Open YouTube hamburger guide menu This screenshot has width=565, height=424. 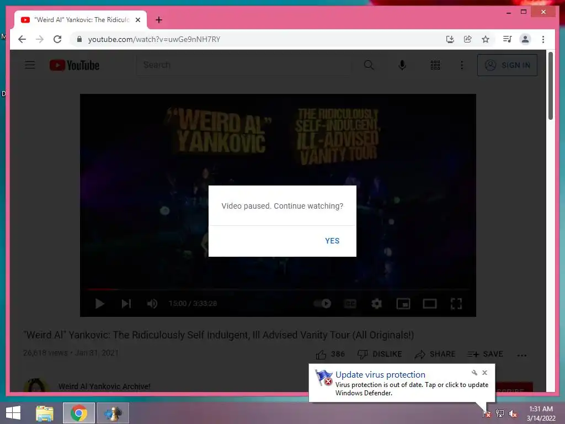[30, 65]
